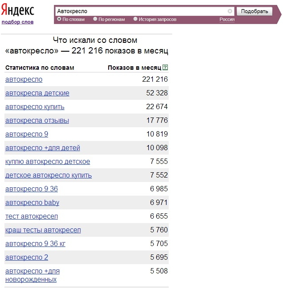Screen dimensions: 284x288
Task: Click the 10 819 impressions value
Action: (x=157, y=134)
